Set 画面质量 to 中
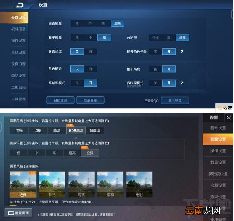Image resolution: width=234 pixels, height=221 pixels. click(x=90, y=23)
